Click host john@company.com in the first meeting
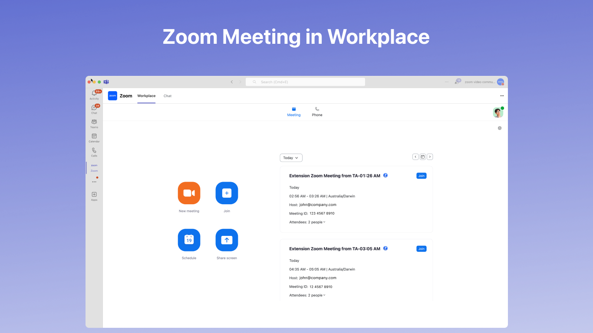Viewport: 593px width, 333px height. [318, 205]
